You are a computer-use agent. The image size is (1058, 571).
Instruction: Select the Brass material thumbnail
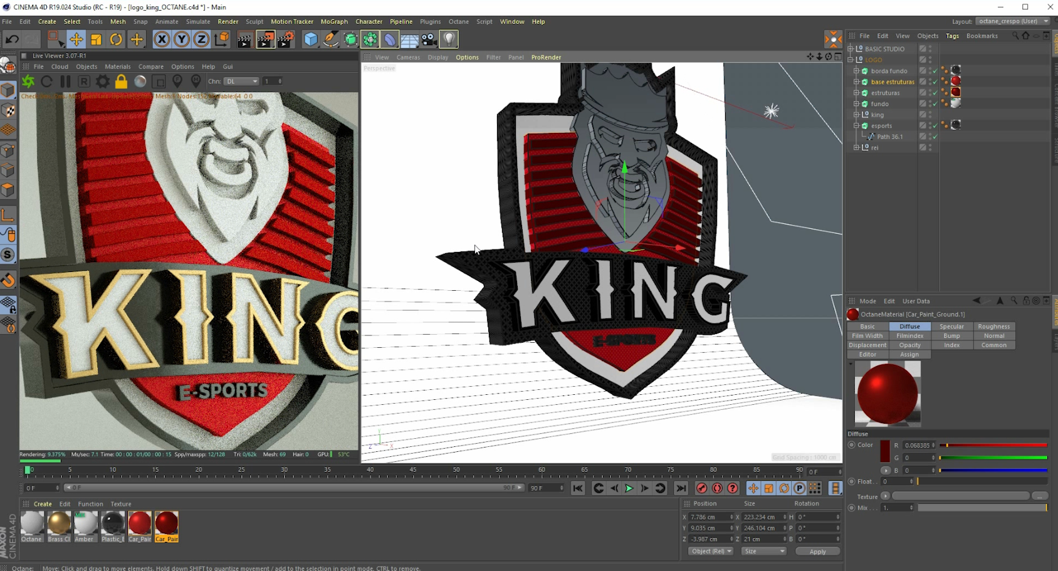pyautogui.click(x=59, y=526)
